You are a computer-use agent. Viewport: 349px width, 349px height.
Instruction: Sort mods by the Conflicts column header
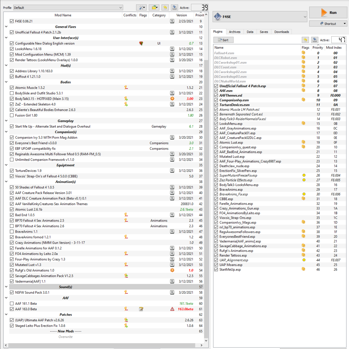tap(130, 15)
